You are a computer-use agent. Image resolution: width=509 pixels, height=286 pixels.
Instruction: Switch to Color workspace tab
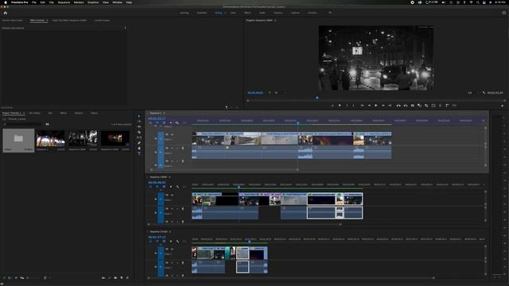tap(233, 13)
